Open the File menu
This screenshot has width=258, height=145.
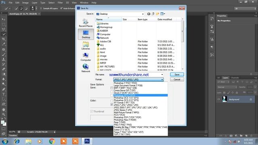click(10, 3)
